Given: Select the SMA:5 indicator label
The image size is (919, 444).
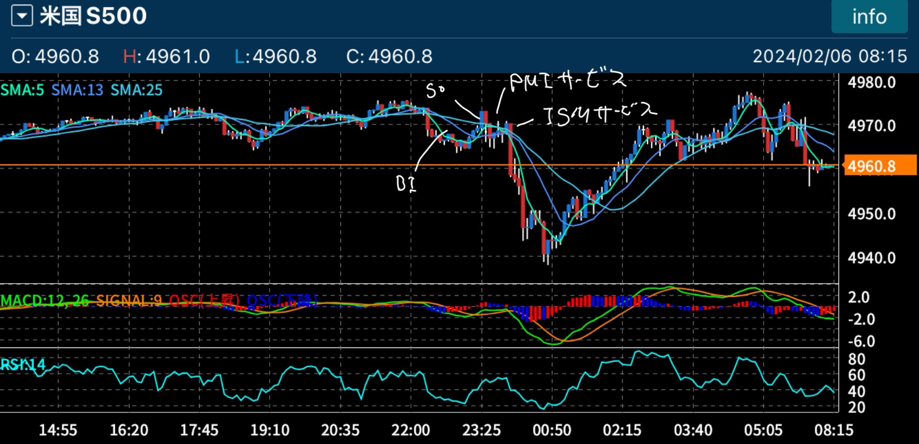Looking at the screenshot, I should tap(22, 90).
